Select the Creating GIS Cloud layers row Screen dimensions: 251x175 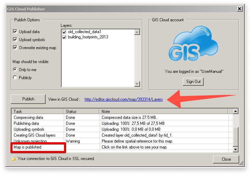122,135
